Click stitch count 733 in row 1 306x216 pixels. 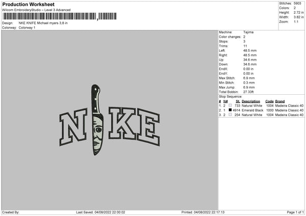point(237,105)
